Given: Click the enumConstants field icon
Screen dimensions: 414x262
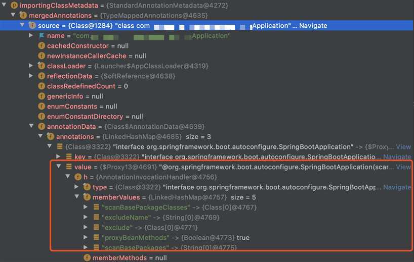Looking at the screenshot, I should 42,106.
